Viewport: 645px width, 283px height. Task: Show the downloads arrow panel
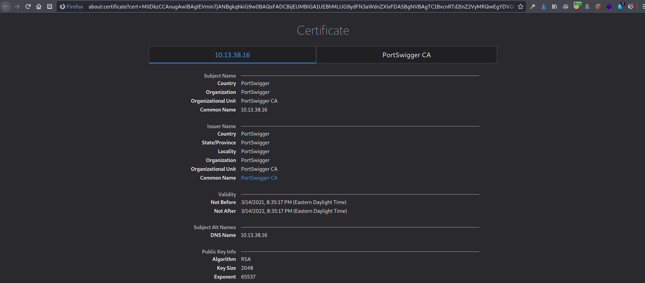[544, 6]
